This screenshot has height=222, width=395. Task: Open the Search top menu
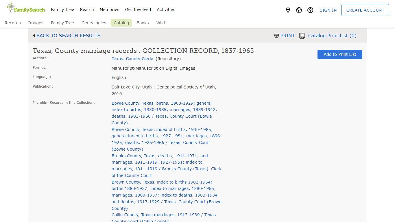coord(87,10)
